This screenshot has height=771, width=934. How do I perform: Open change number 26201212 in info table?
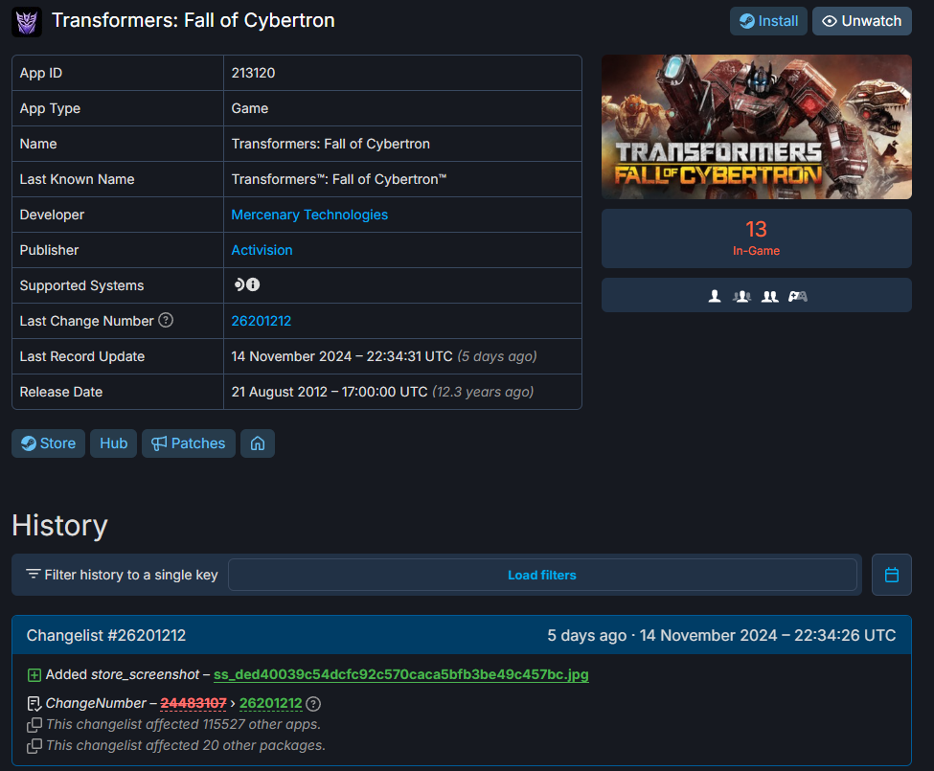pyautogui.click(x=261, y=321)
